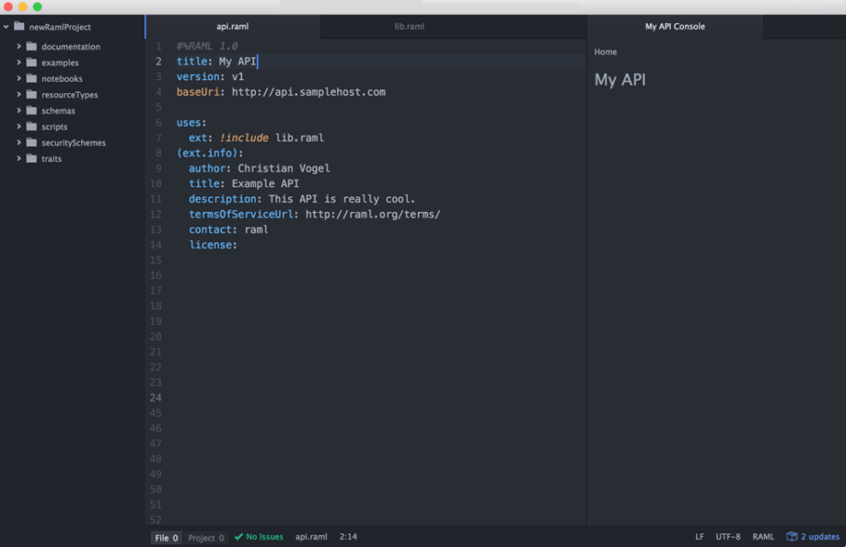846x547 pixels.
Task: Expand the notebooks folder arrow
Action: 19,78
